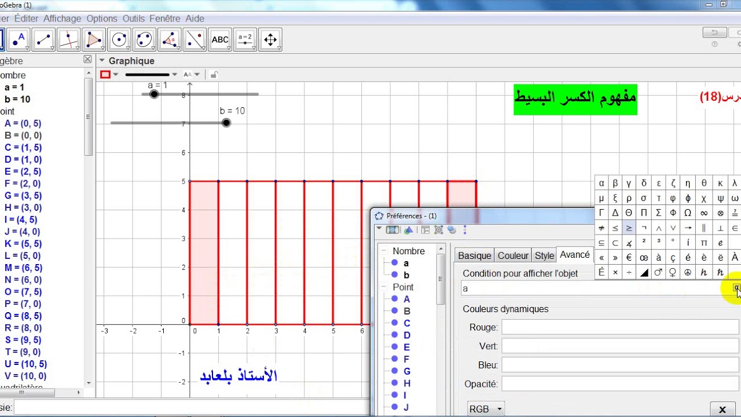Select the ABC text tool
Viewport: 741px width, 417px height.
click(220, 39)
